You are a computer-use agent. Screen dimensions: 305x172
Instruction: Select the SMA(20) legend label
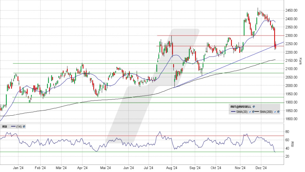(x=242, y=112)
